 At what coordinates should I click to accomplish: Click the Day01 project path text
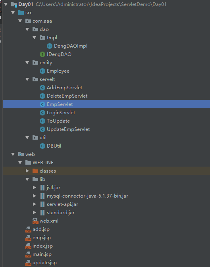pyautogui.click(x=101, y=4)
